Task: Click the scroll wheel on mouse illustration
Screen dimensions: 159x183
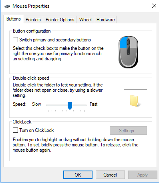Action: pyautogui.click(x=128, y=42)
